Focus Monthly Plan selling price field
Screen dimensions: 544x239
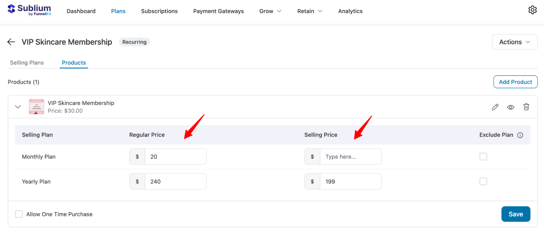[351, 156]
